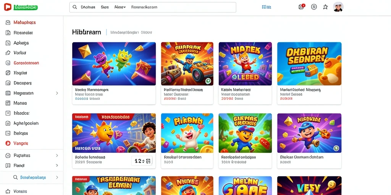Click the icon beside 'Dasepars' in sidebar

pos(8,83)
